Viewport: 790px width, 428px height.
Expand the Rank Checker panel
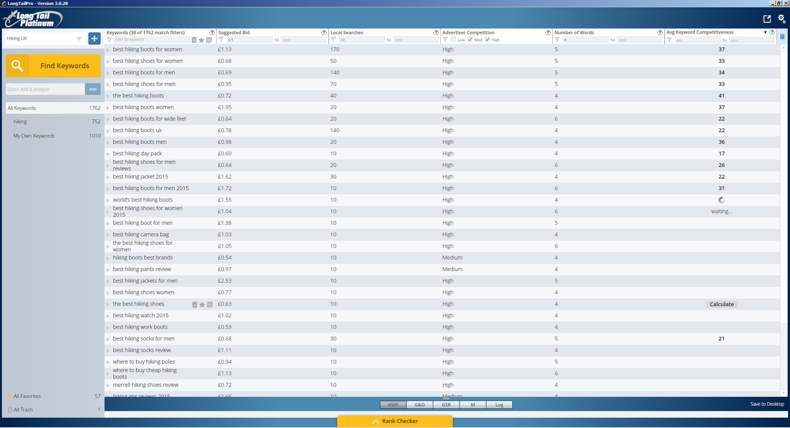395,421
